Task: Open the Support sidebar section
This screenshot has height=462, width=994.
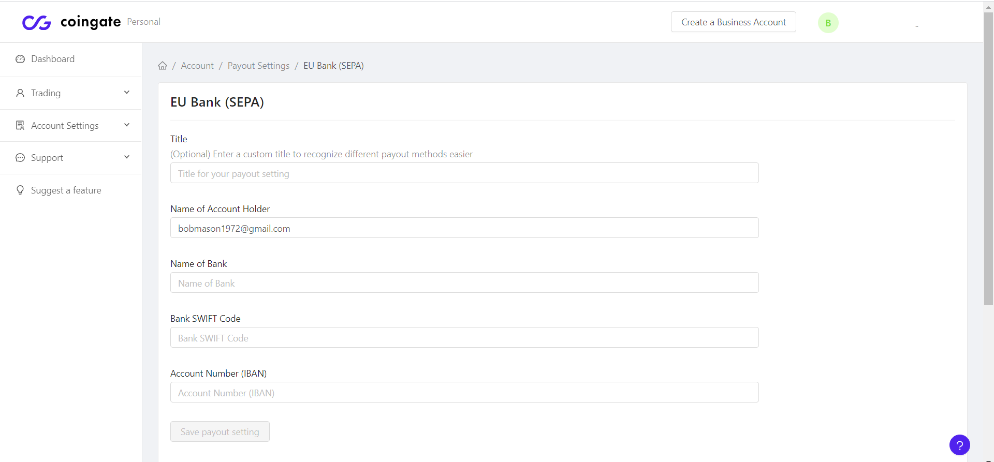Action: pyautogui.click(x=71, y=158)
